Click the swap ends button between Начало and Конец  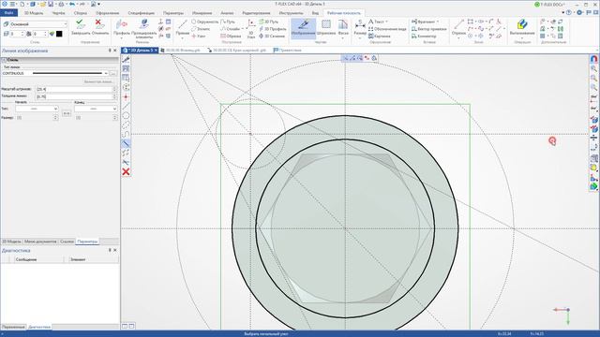coord(67,113)
